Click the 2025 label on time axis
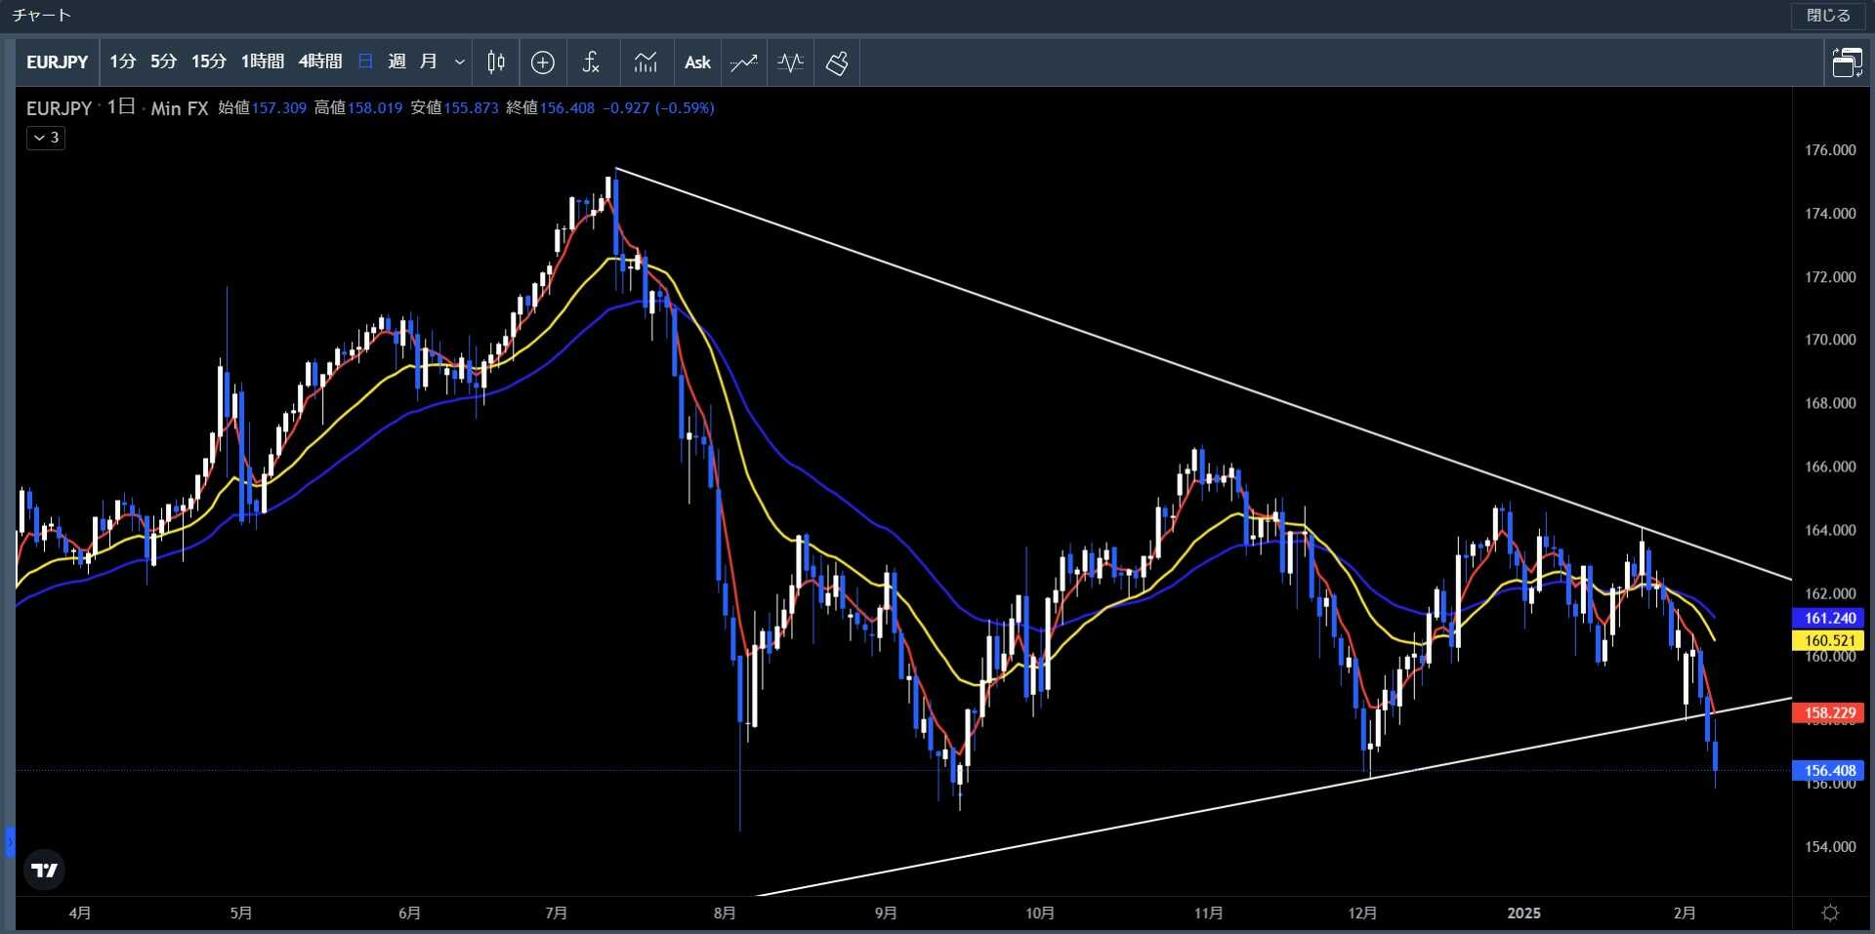Image resolution: width=1875 pixels, height=934 pixels. tap(1523, 914)
